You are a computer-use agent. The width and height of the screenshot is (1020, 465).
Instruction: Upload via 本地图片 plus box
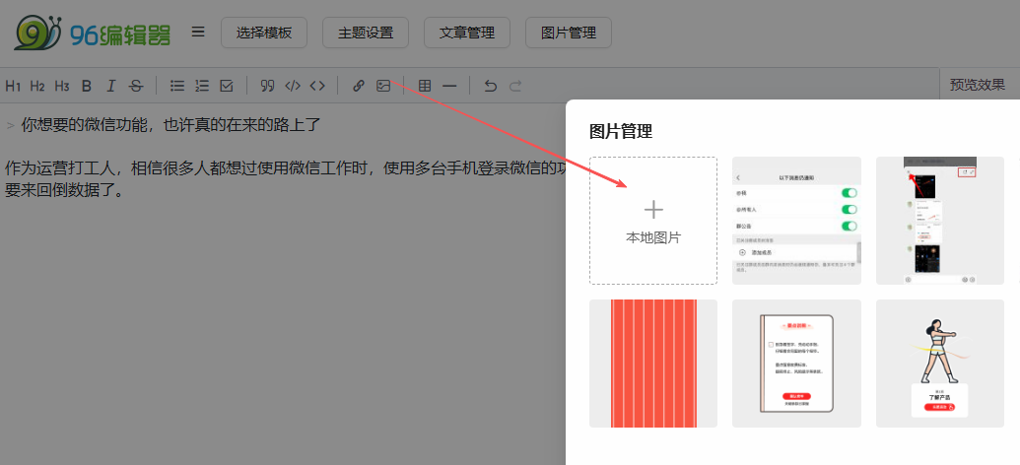[653, 221]
